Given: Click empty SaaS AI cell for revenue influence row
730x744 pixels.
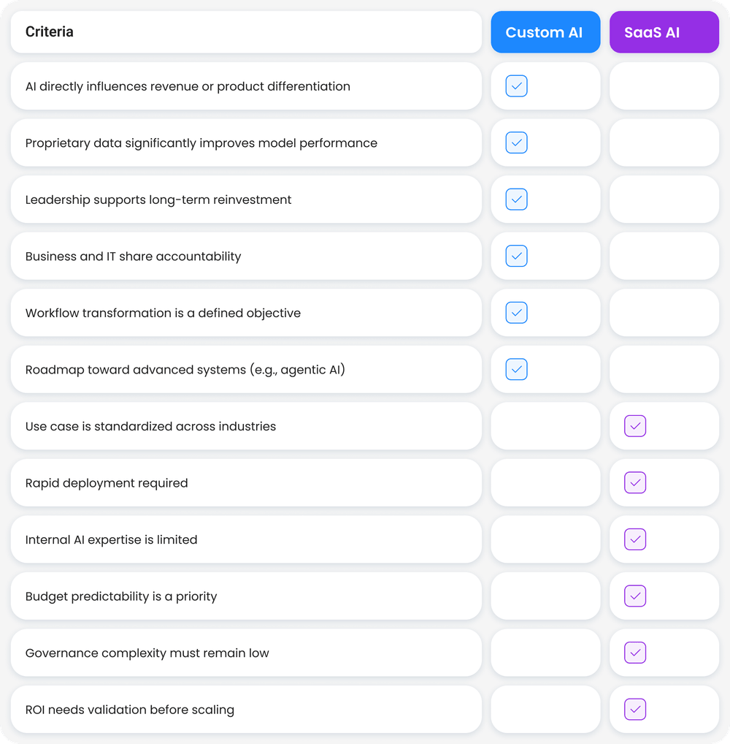Looking at the screenshot, I should tap(664, 86).
